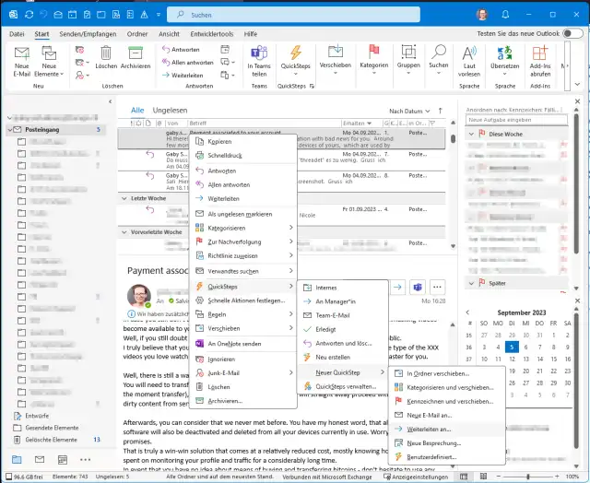Choose Benutzerdefiniert... in submenu
The image size is (590, 483).
tap(446, 457)
